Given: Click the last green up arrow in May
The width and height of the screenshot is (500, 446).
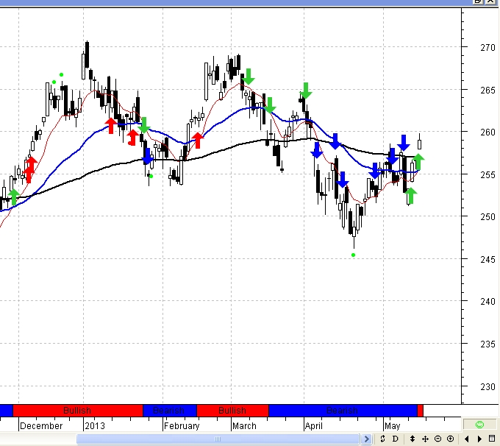Looking at the screenshot, I should (418, 161).
